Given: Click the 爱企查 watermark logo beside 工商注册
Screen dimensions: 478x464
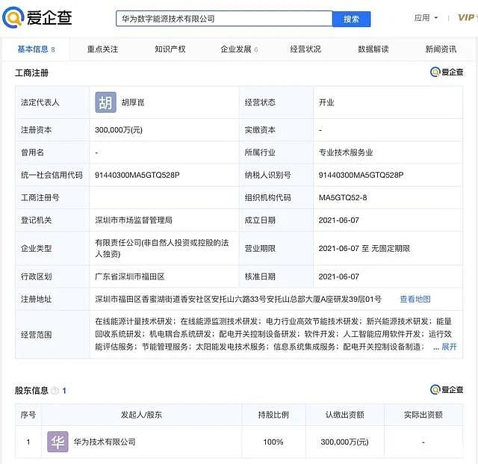Looking at the screenshot, I should [447, 72].
